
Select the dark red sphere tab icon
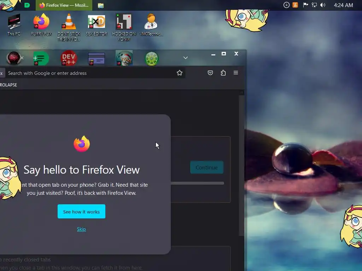click(x=13, y=58)
